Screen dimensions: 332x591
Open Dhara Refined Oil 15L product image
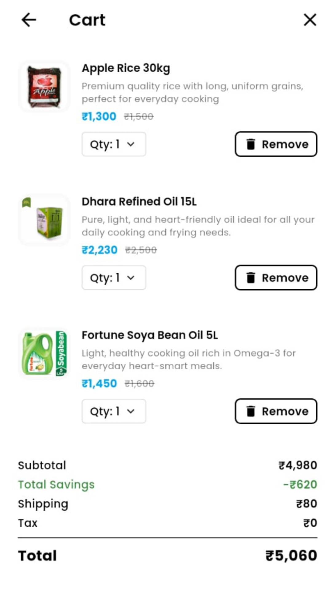[45, 220]
